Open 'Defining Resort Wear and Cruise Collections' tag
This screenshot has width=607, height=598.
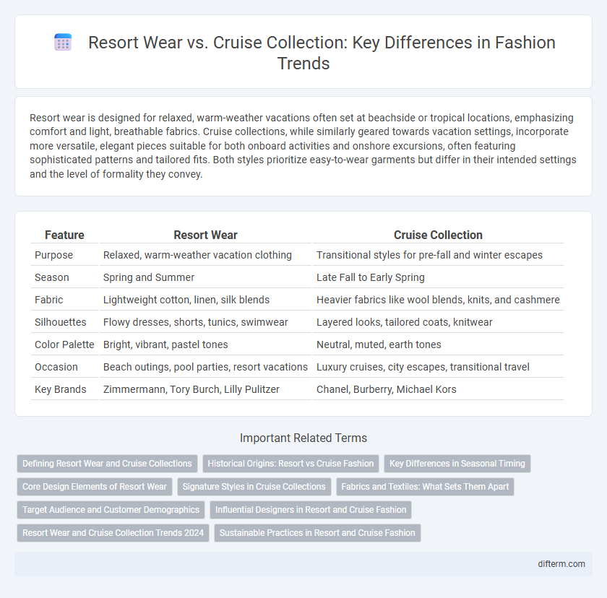coord(107,464)
